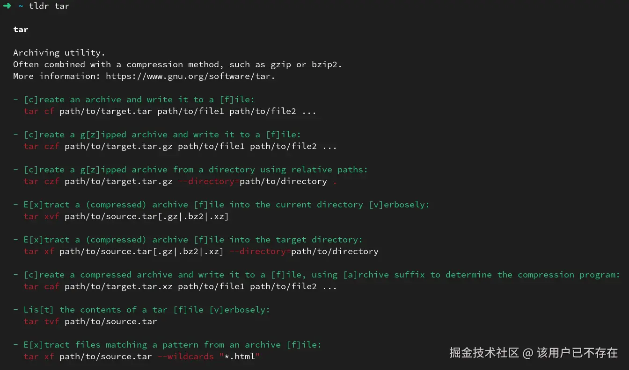Click the first red '--directory=' flag

(x=209, y=181)
